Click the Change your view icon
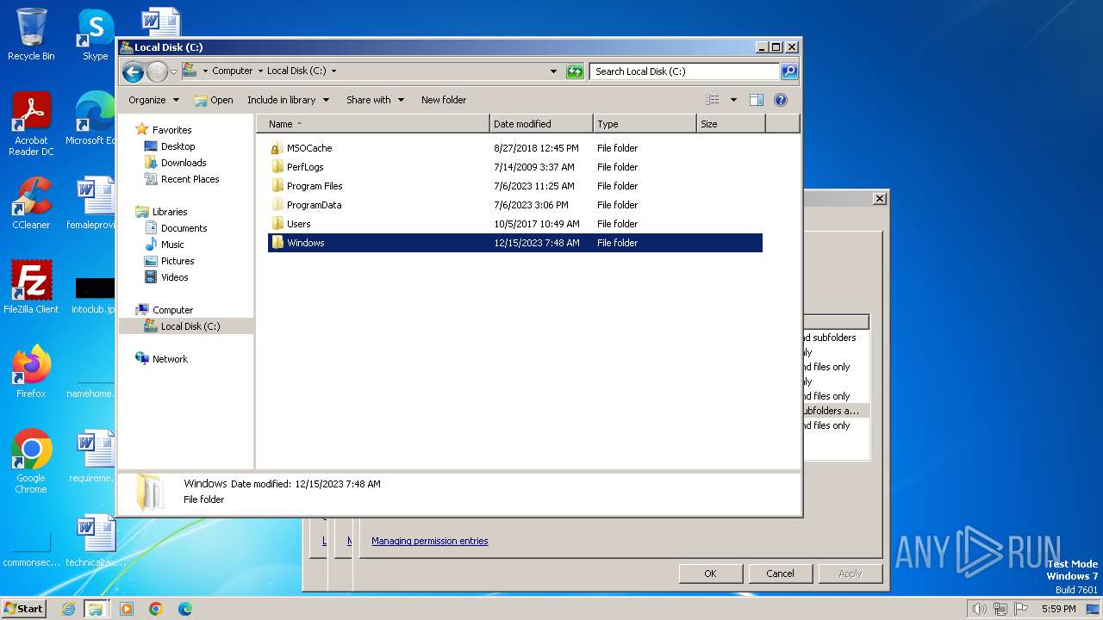Image resolution: width=1103 pixels, height=620 pixels. point(713,100)
